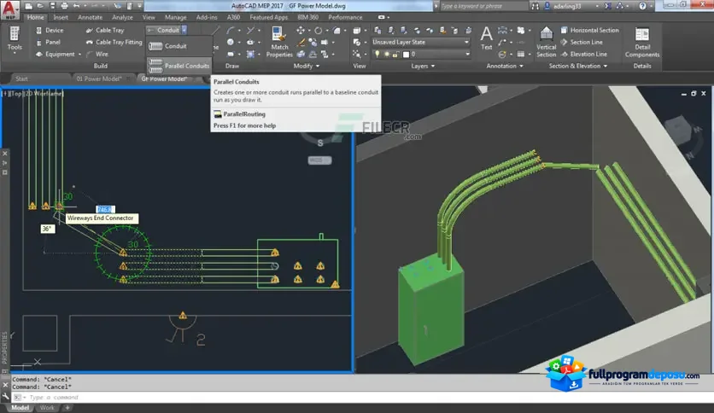Open the Equipment tool dropdown arrow

click(x=79, y=54)
